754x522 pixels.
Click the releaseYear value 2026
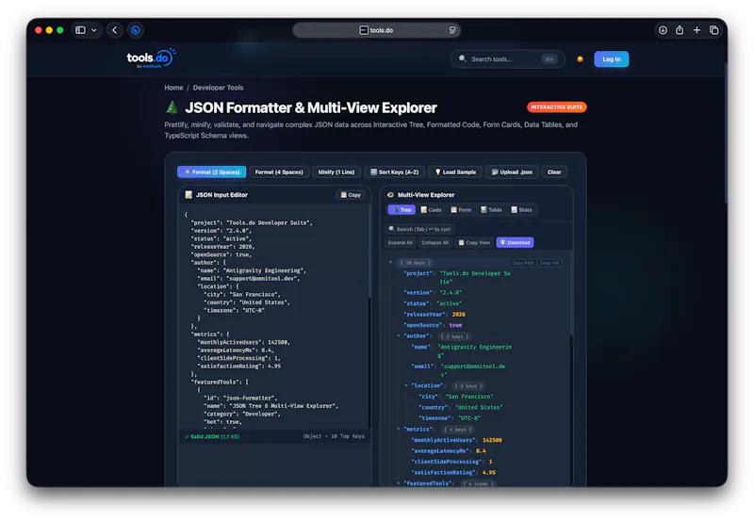click(459, 315)
